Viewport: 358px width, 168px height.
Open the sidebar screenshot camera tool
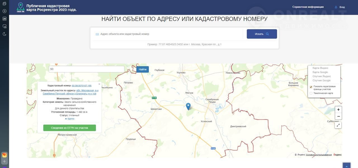tap(4, 26)
